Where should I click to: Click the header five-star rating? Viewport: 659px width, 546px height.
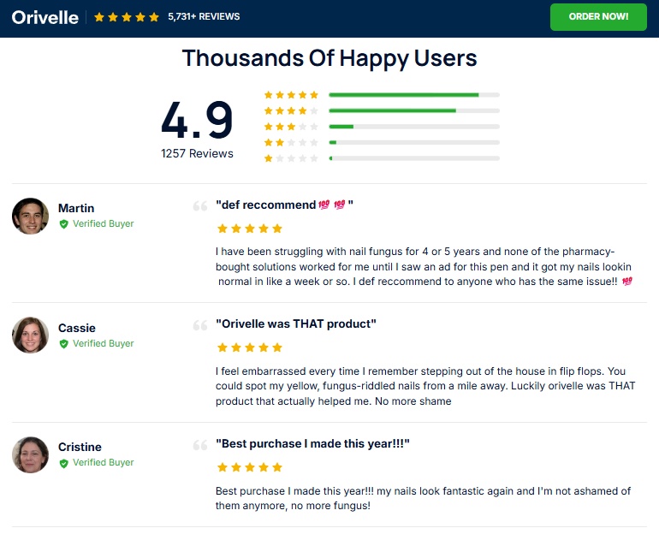click(127, 17)
